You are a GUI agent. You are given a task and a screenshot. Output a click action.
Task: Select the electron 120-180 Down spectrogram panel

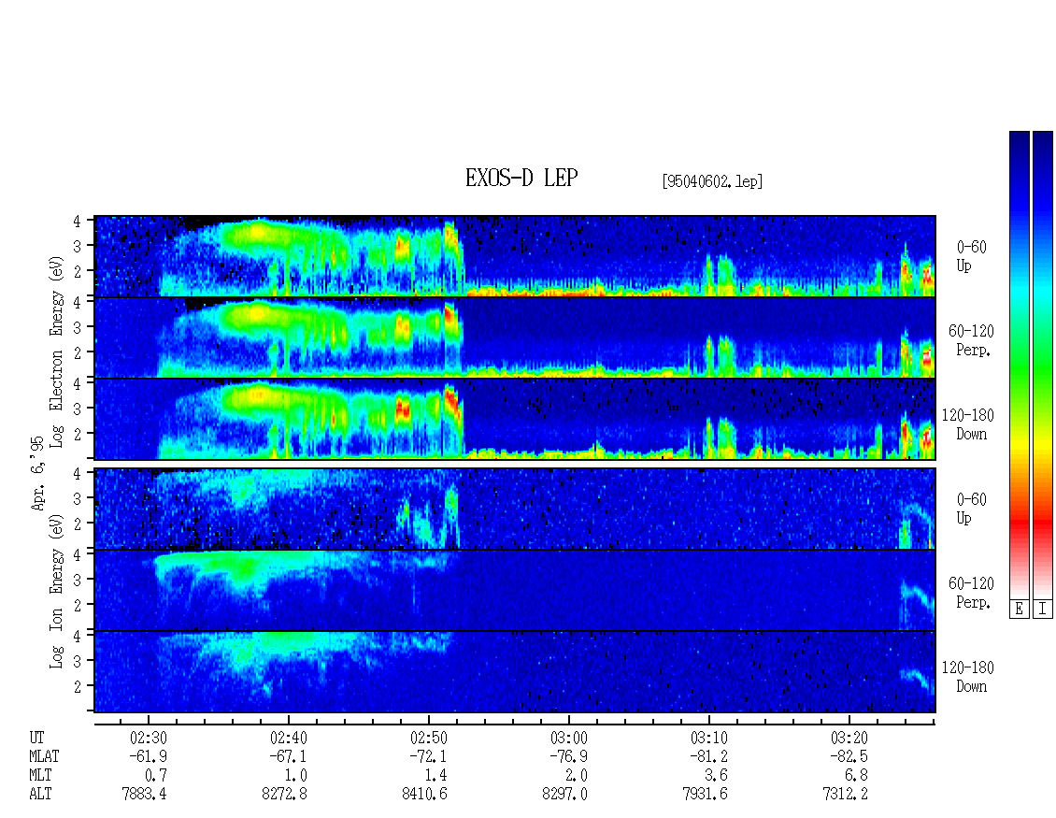tap(515, 419)
